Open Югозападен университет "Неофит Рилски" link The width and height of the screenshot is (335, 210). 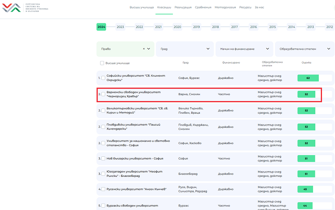[134, 174]
